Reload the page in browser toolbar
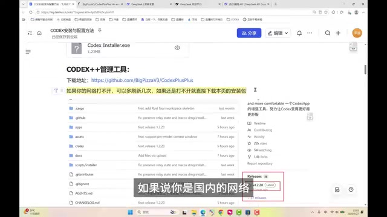This screenshot has width=387, height=217. pos(31,12)
